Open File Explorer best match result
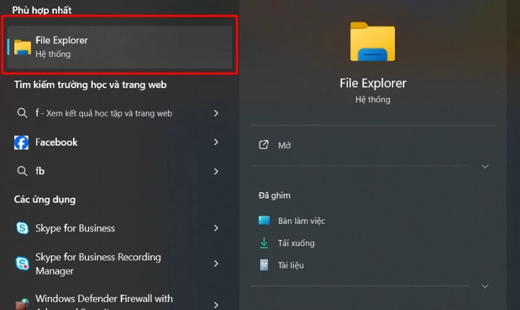 click(x=119, y=47)
